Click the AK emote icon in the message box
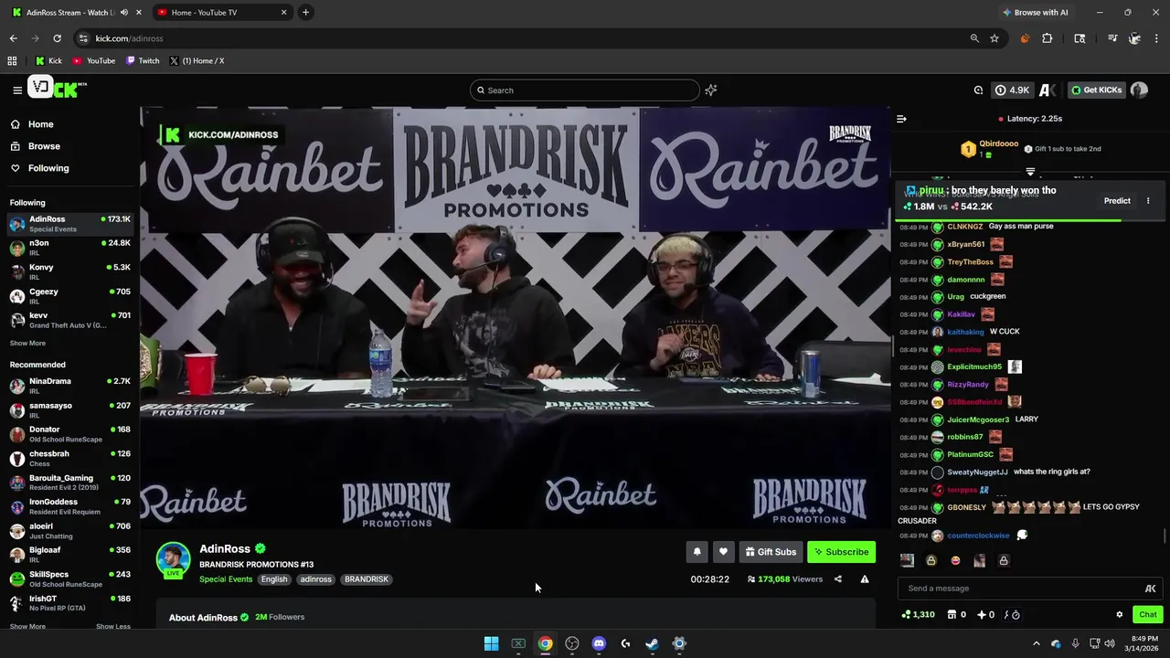This screenshot has height=658, width=1170. 1151,589
